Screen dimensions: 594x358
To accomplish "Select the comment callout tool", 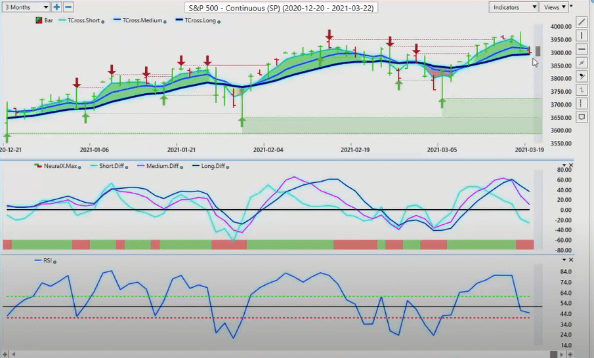I will (582, 117).
